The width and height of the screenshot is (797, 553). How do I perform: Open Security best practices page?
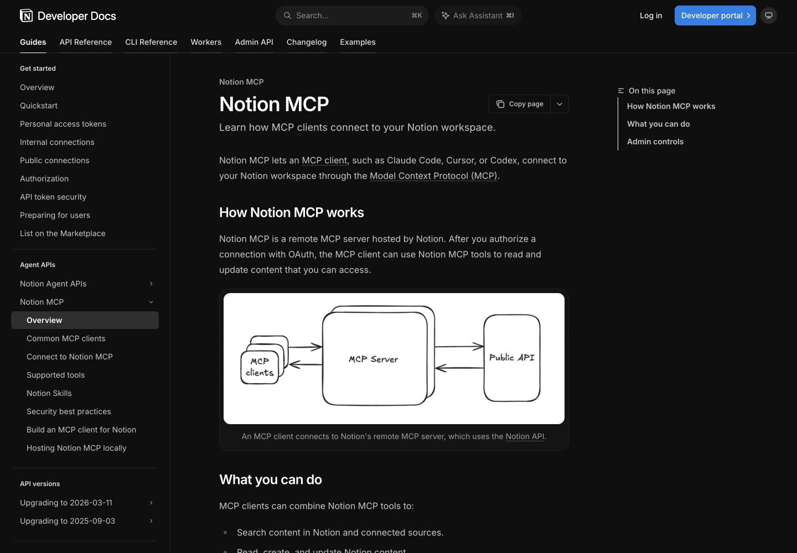coord(69,411)
